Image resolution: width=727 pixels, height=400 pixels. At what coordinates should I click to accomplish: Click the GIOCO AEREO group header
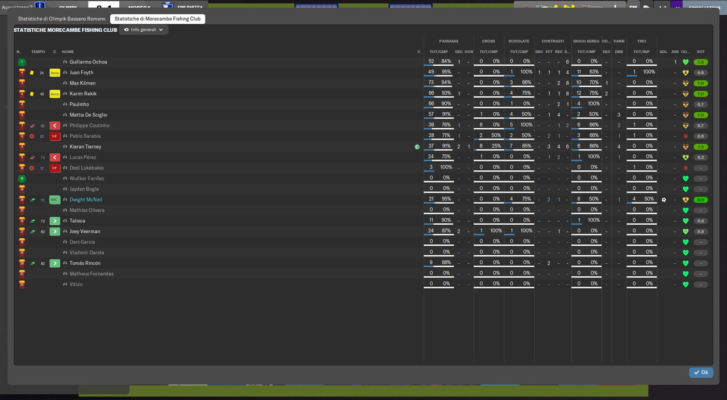click(x=586, y=41)
